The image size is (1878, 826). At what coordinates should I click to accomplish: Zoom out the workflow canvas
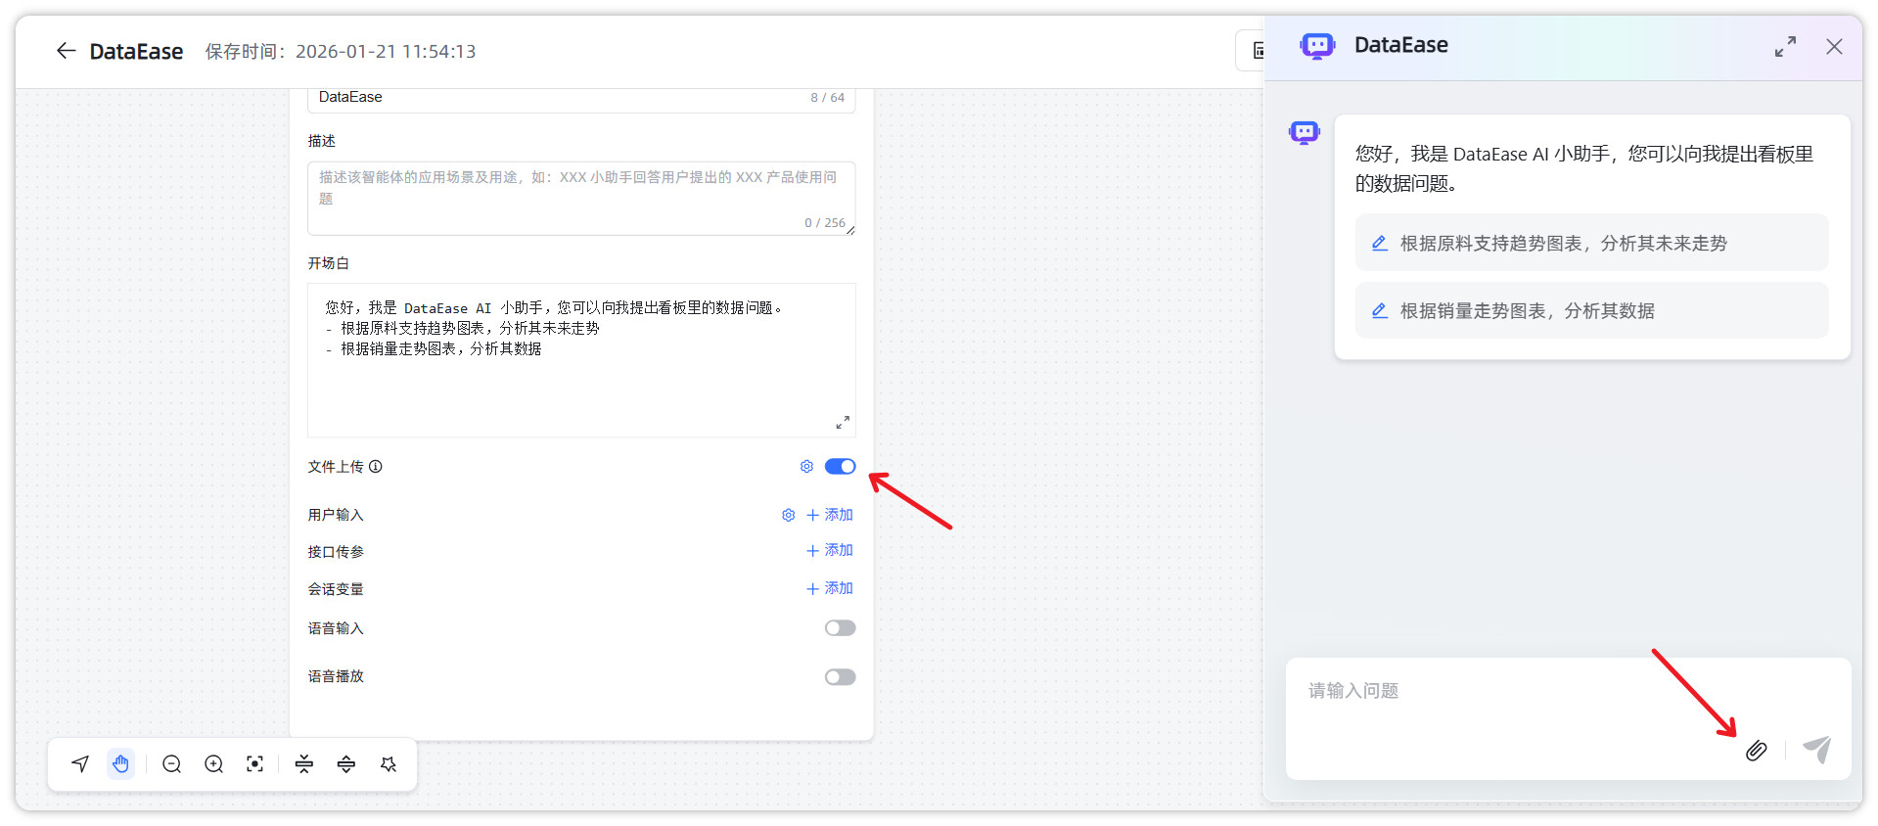pos(171,764)
